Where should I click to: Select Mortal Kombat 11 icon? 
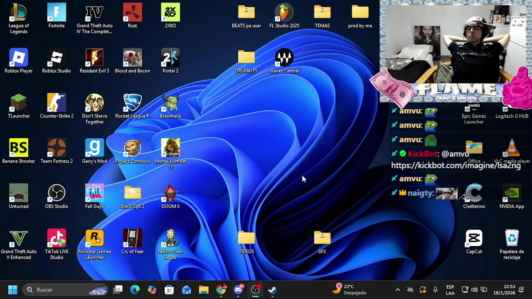point(170,154)
